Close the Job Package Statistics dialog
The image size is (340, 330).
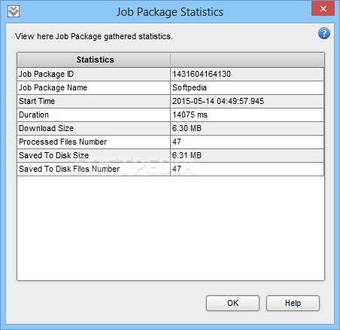323,8
